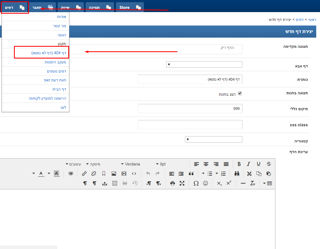This screenshot has width=320, height=249.
Task: Toggle strikethrough formatting in the editor
Action: pos(269,164)
